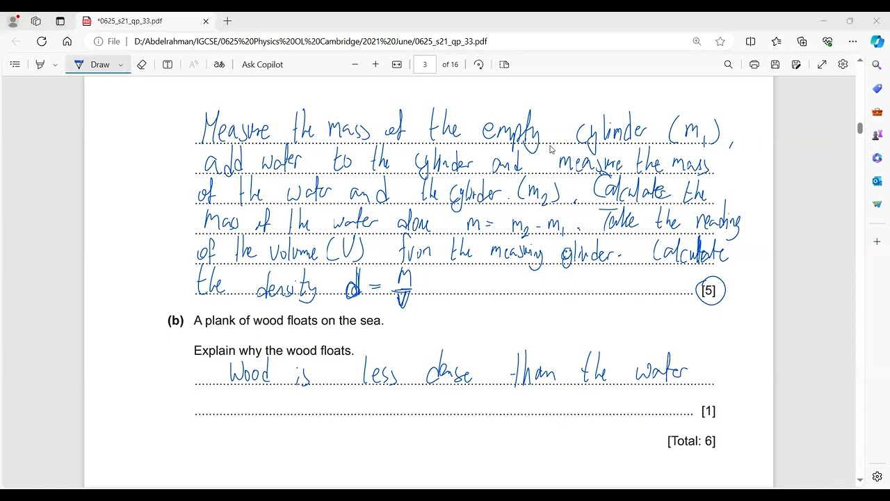This screenshot has width=890, height=501.
Task: Open the sidebar Drop icon
Action: pos(877,204)
